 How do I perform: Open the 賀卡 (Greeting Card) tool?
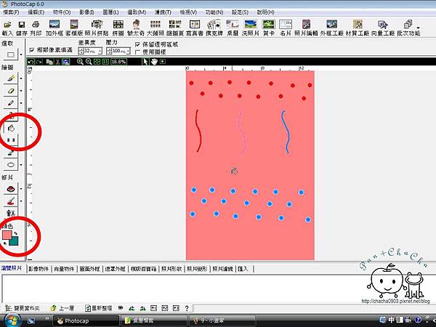click(x=269, y=28)
